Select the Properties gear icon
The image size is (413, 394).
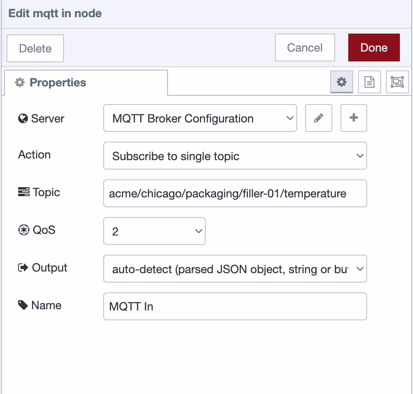pyautogui.click(x=341, y=82)
